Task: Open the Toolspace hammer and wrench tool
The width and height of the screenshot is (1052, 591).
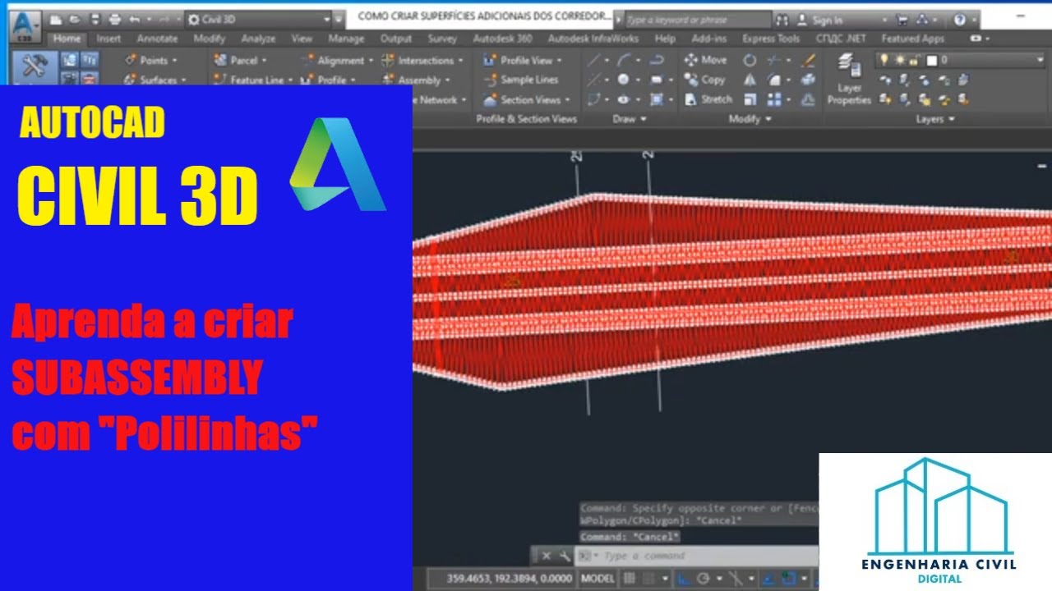Action: 35,67
